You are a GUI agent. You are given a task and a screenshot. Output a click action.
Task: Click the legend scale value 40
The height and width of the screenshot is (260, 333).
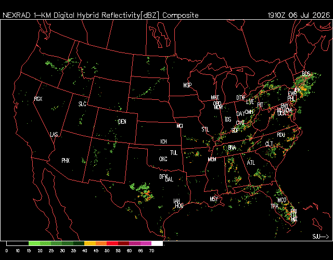click(x=84, y=251)
